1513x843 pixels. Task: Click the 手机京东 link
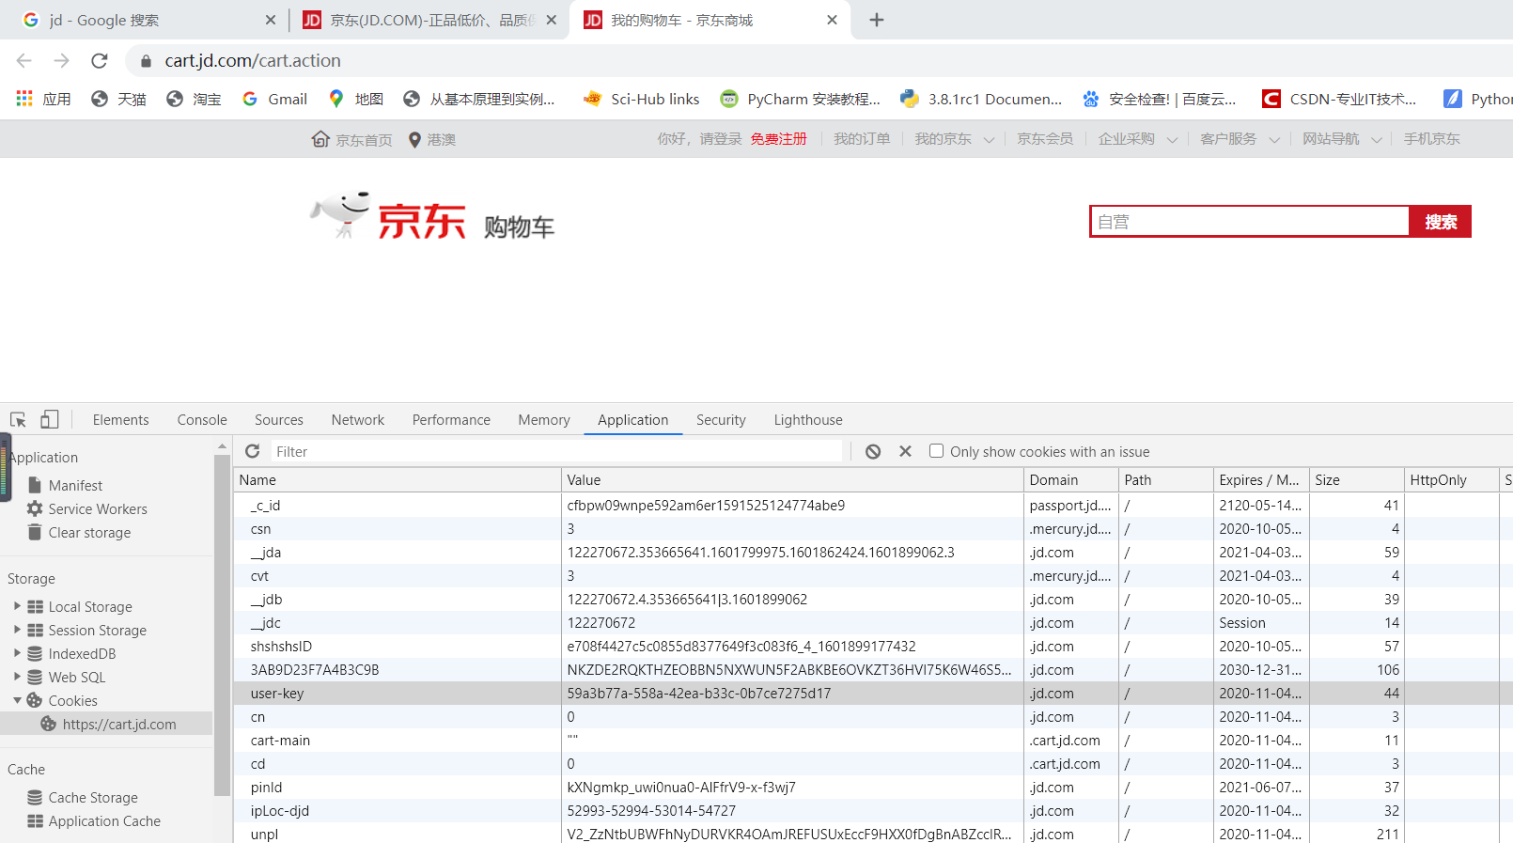(x=1432, y=139)
